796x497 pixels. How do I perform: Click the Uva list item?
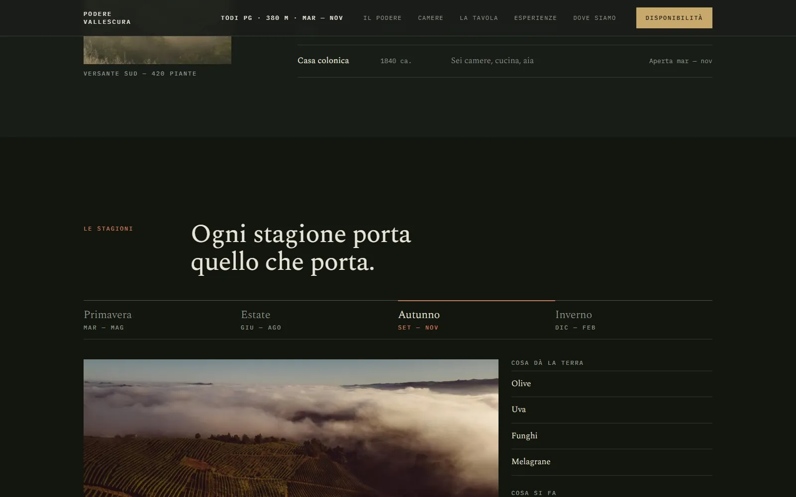[612, 410]
